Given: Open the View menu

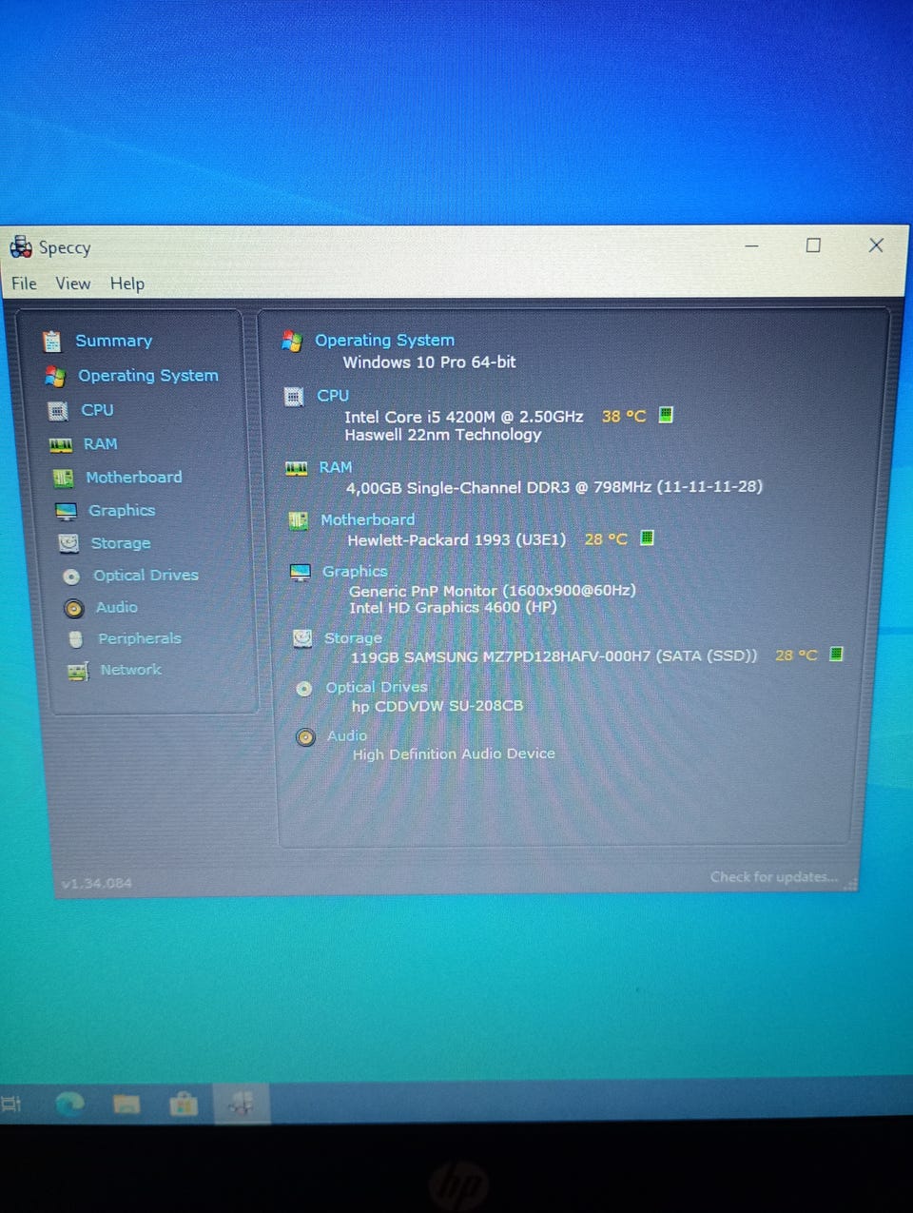Looking at the screenshot, I should 73,284.
